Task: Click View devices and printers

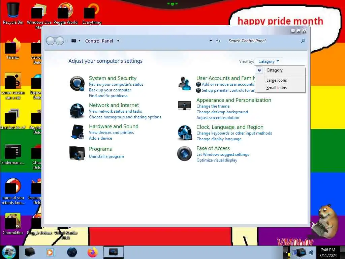Action: tap(111, 132)
